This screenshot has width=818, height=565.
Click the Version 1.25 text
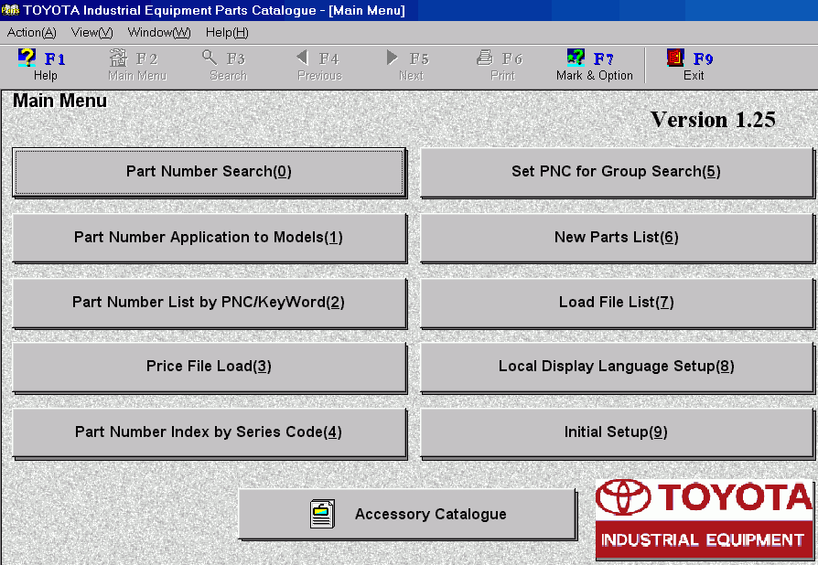713,120
